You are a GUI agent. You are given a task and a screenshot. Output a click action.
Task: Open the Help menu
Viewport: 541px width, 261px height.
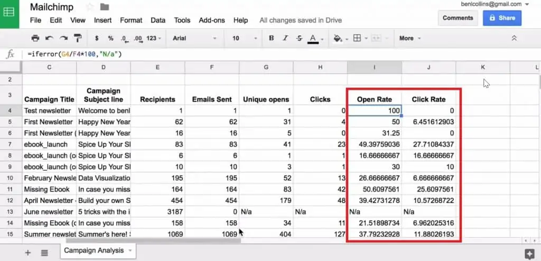coord(240,21)
